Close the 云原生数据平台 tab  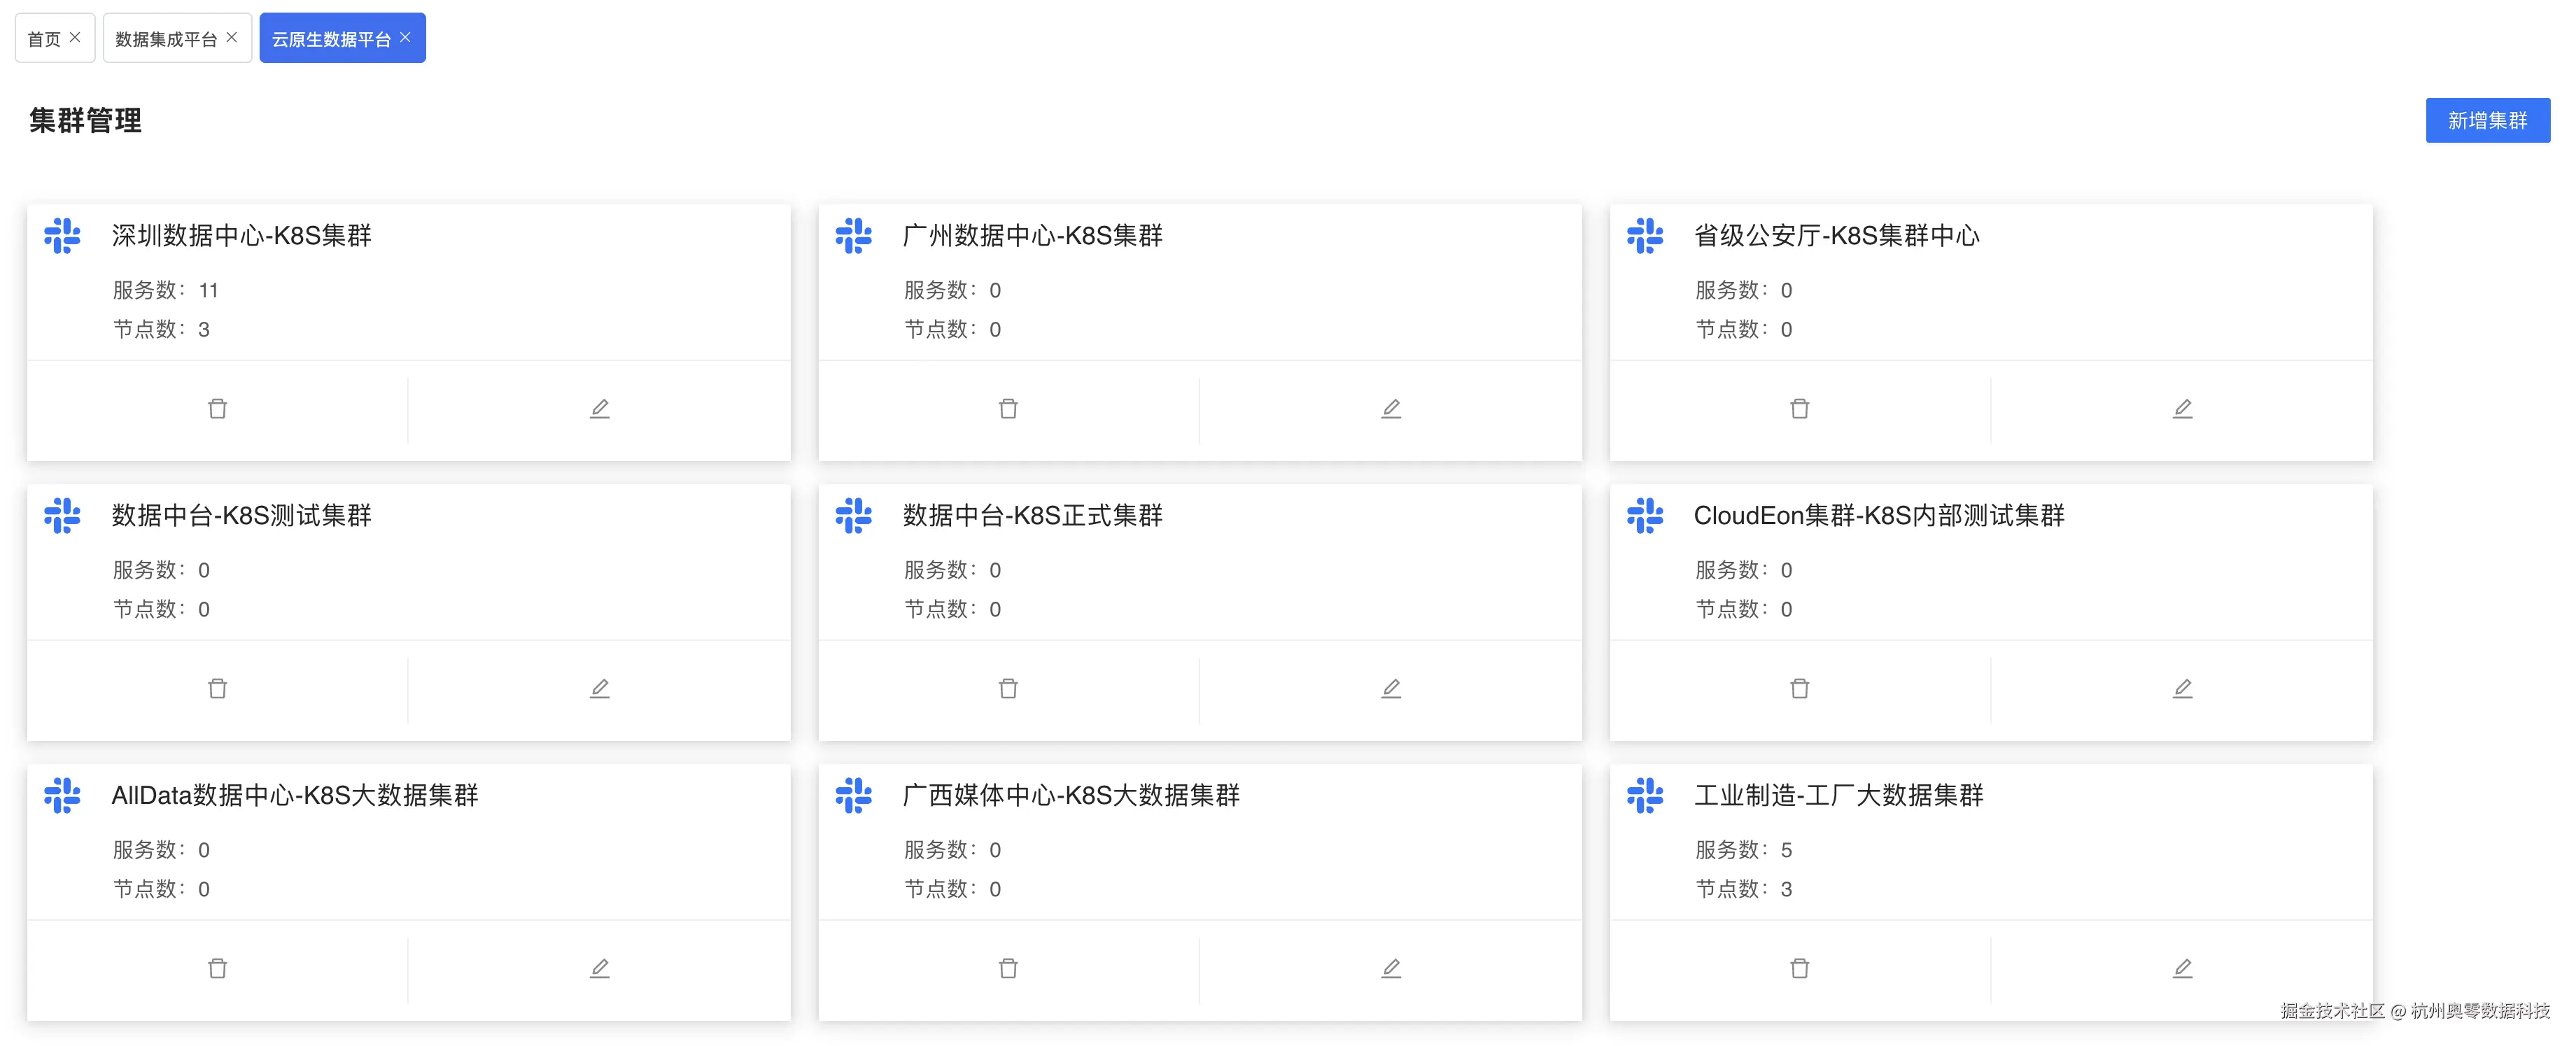click(x=405, y=37)
